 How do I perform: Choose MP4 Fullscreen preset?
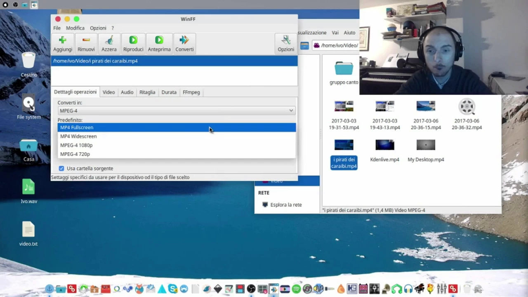(177, 127)
